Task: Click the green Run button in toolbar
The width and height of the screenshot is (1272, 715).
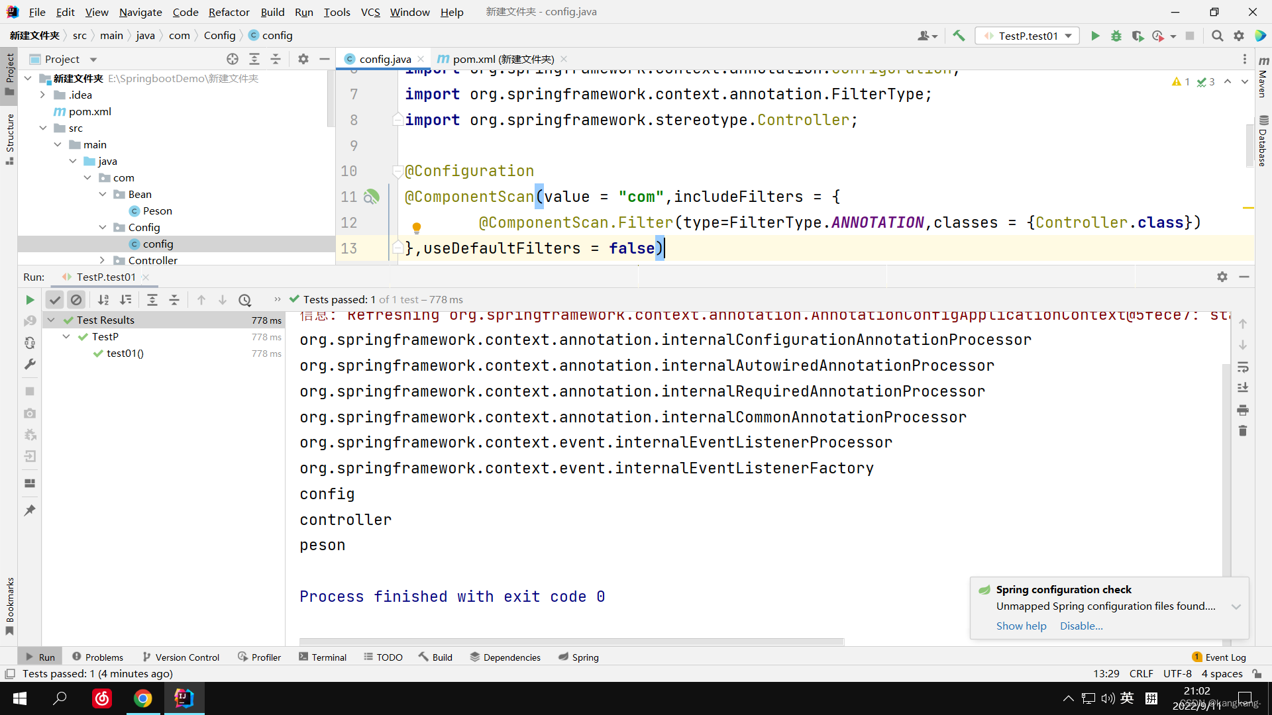Action: (1095, 36)
